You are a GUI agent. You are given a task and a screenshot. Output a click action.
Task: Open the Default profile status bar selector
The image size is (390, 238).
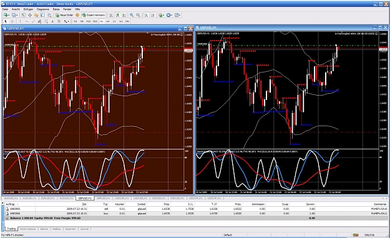228,235
